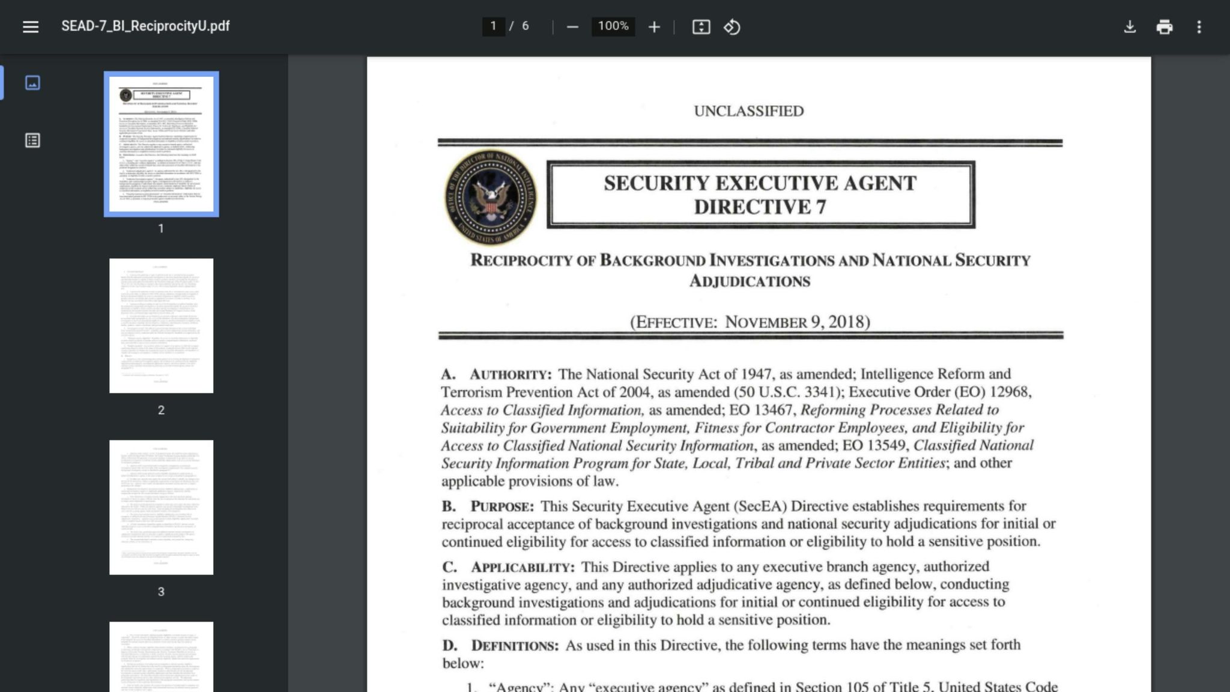Open the page 2 thumbnail
Screen dimensions: 1230x692
coord(161,326)
